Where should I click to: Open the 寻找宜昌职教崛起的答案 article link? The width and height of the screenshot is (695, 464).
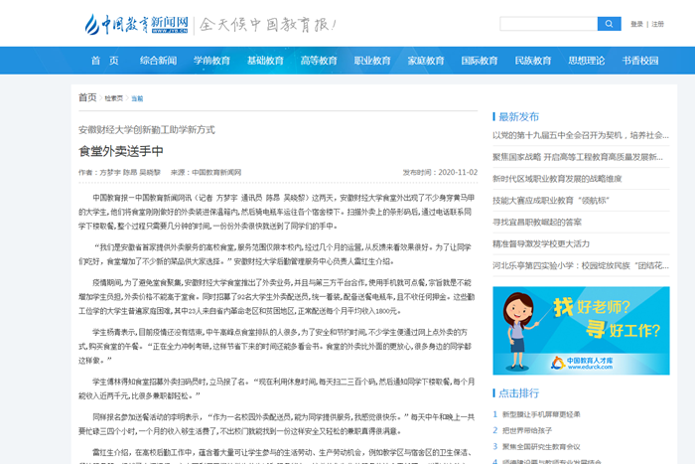tap(544, 222)
